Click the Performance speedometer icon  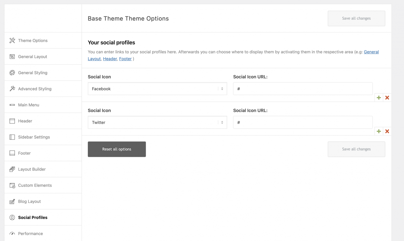12,233
